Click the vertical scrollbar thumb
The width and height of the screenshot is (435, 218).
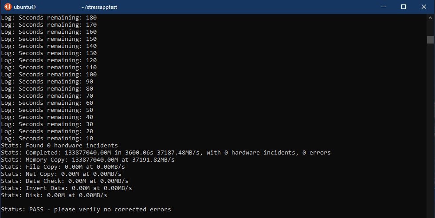tap(430, 40)
